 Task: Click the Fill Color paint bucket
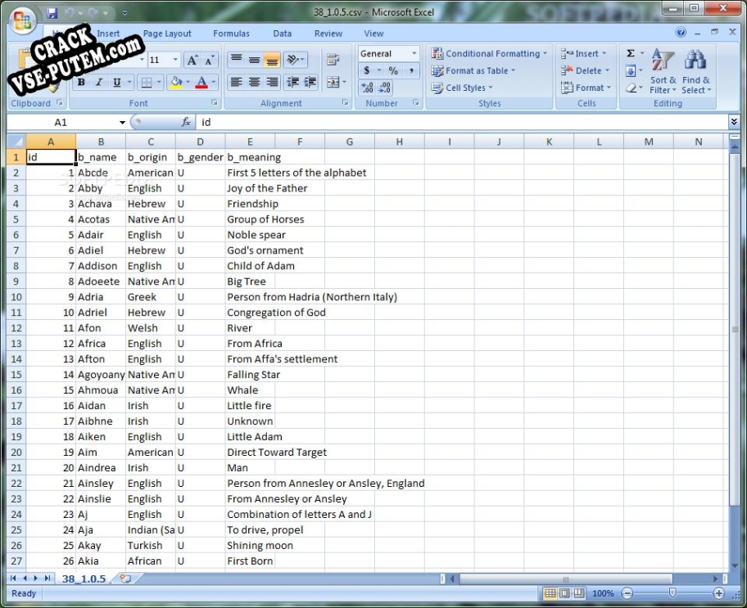176,83
